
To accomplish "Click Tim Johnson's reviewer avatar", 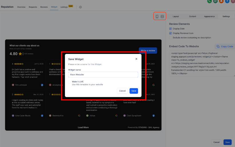I will (13, 85).
